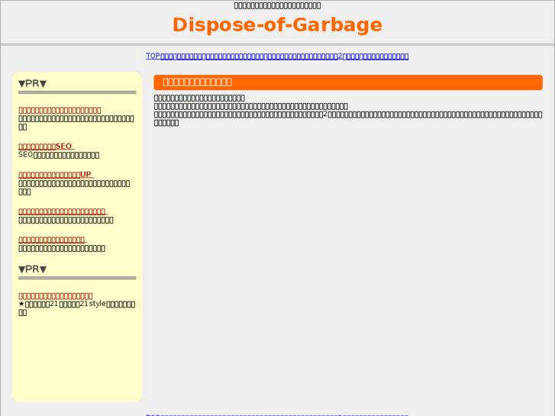The image size is (555, 416).
Task: Click the Dispose-of-Garbage site title
Action: pos(277,24)
